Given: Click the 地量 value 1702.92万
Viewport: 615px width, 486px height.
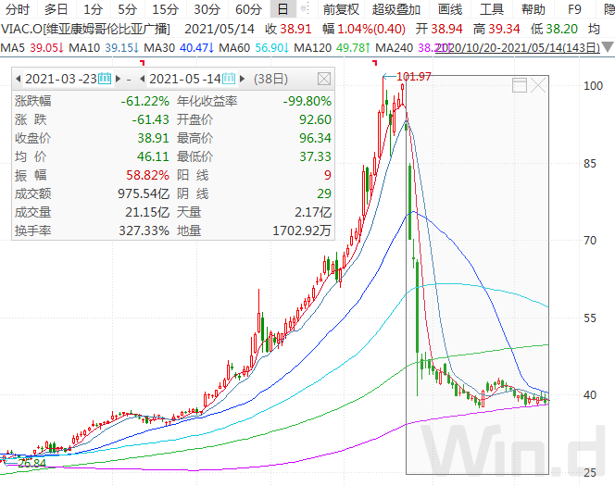Looking at the screenshot, I should coord(302,231).
